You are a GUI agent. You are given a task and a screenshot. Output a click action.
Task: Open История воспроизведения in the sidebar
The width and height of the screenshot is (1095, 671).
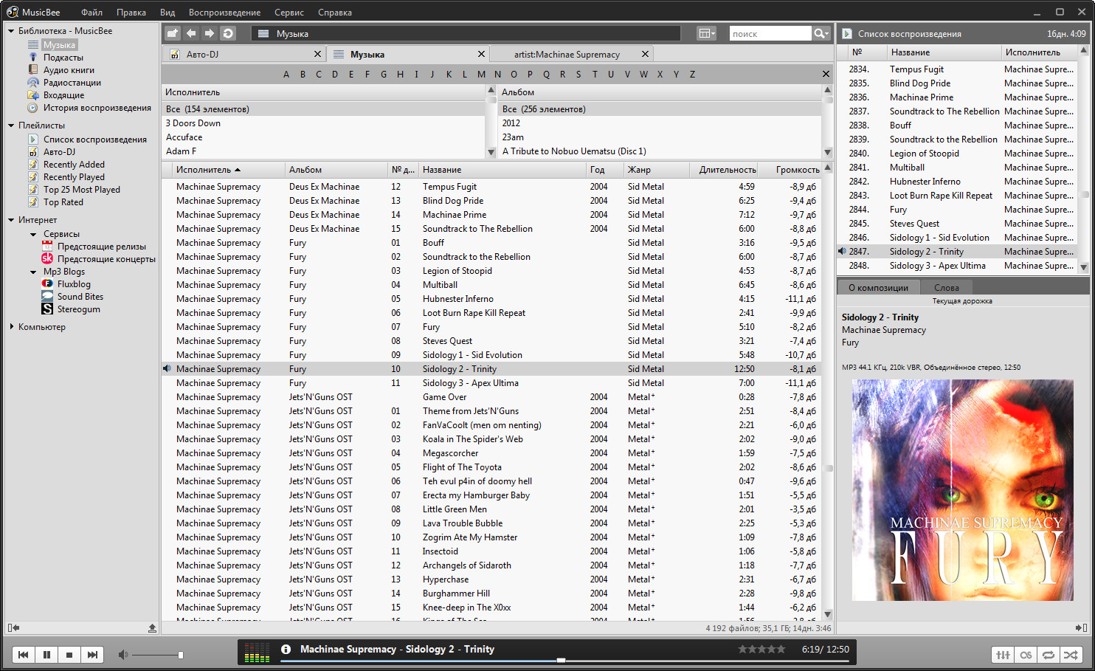97,108
